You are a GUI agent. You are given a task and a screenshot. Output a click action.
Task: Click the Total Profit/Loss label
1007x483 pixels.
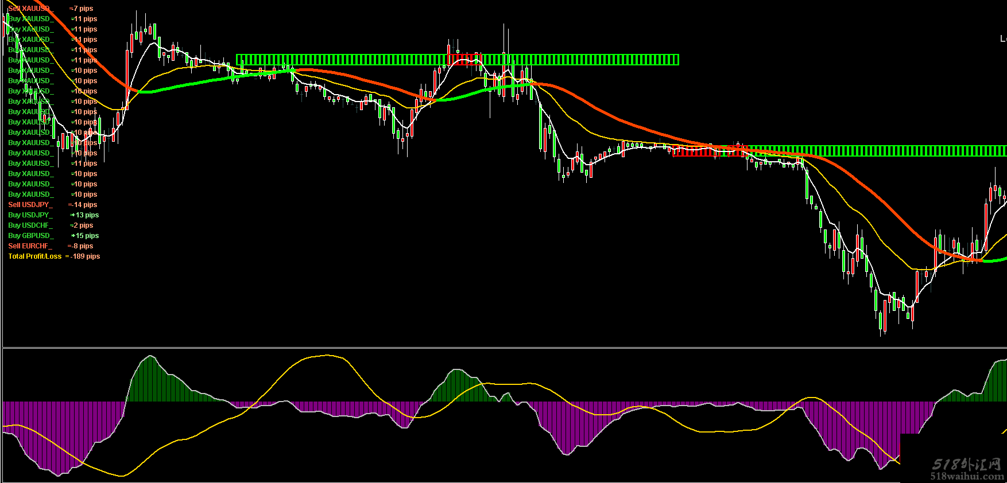[x=34, y=256]
